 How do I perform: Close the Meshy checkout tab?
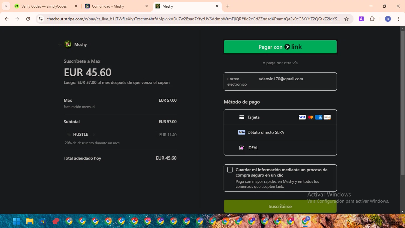(x=217, y=6)
